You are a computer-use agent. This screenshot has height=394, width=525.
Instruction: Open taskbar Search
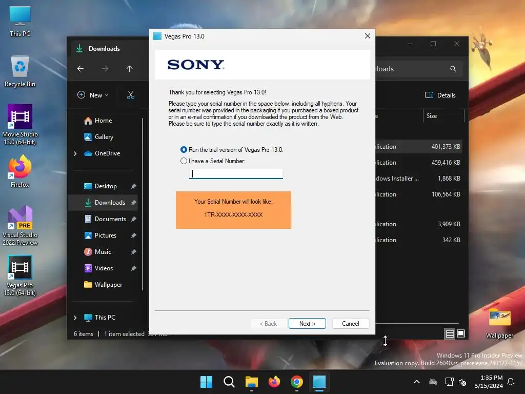coord(229,382)
